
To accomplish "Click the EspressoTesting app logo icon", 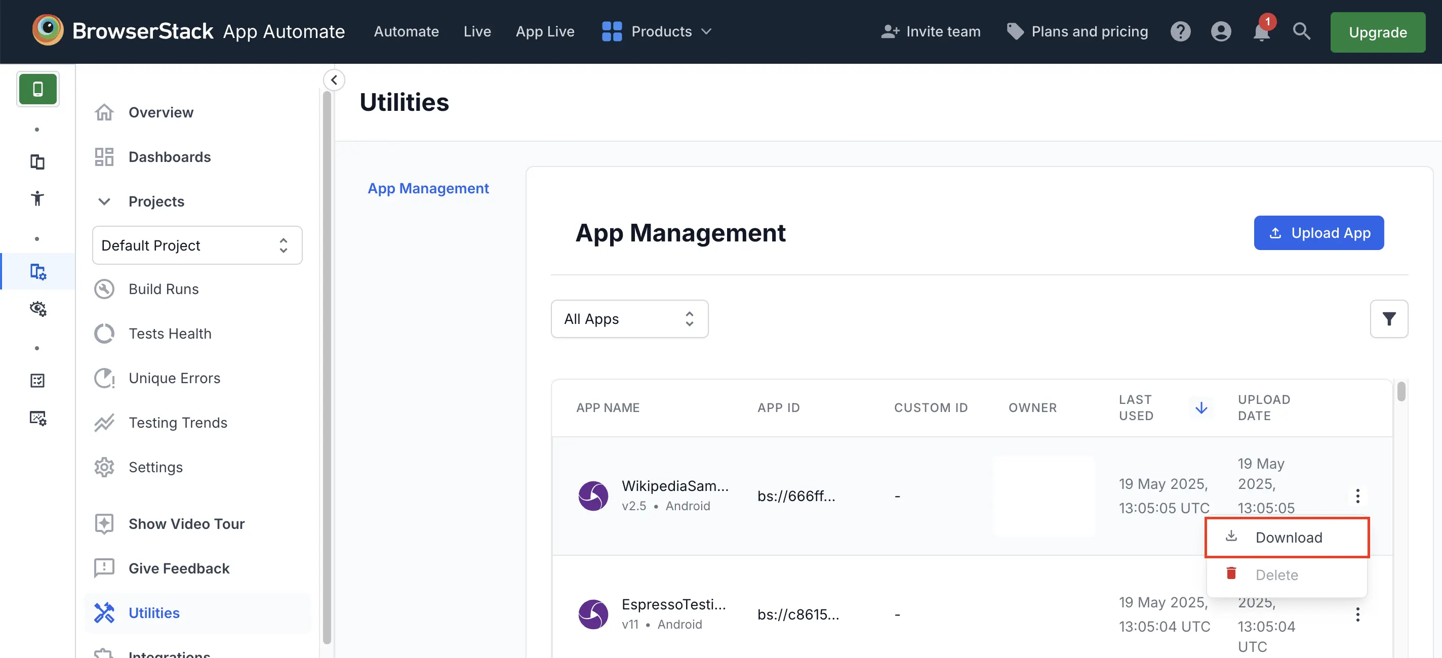I will coord(593,614).
